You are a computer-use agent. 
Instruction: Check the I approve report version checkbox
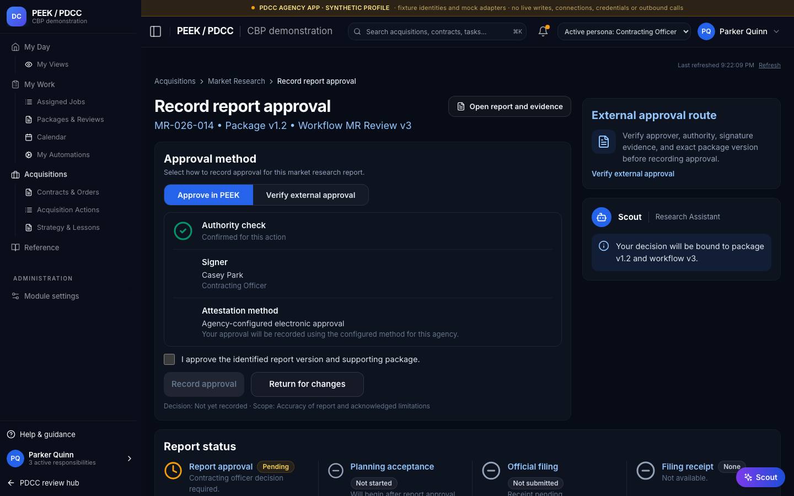point(169,359)
